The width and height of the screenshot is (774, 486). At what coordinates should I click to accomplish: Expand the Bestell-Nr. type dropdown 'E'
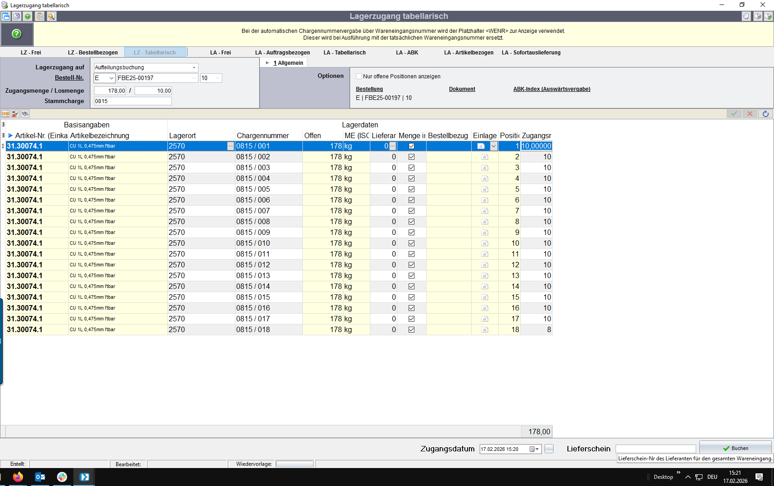tap(111, 78)
